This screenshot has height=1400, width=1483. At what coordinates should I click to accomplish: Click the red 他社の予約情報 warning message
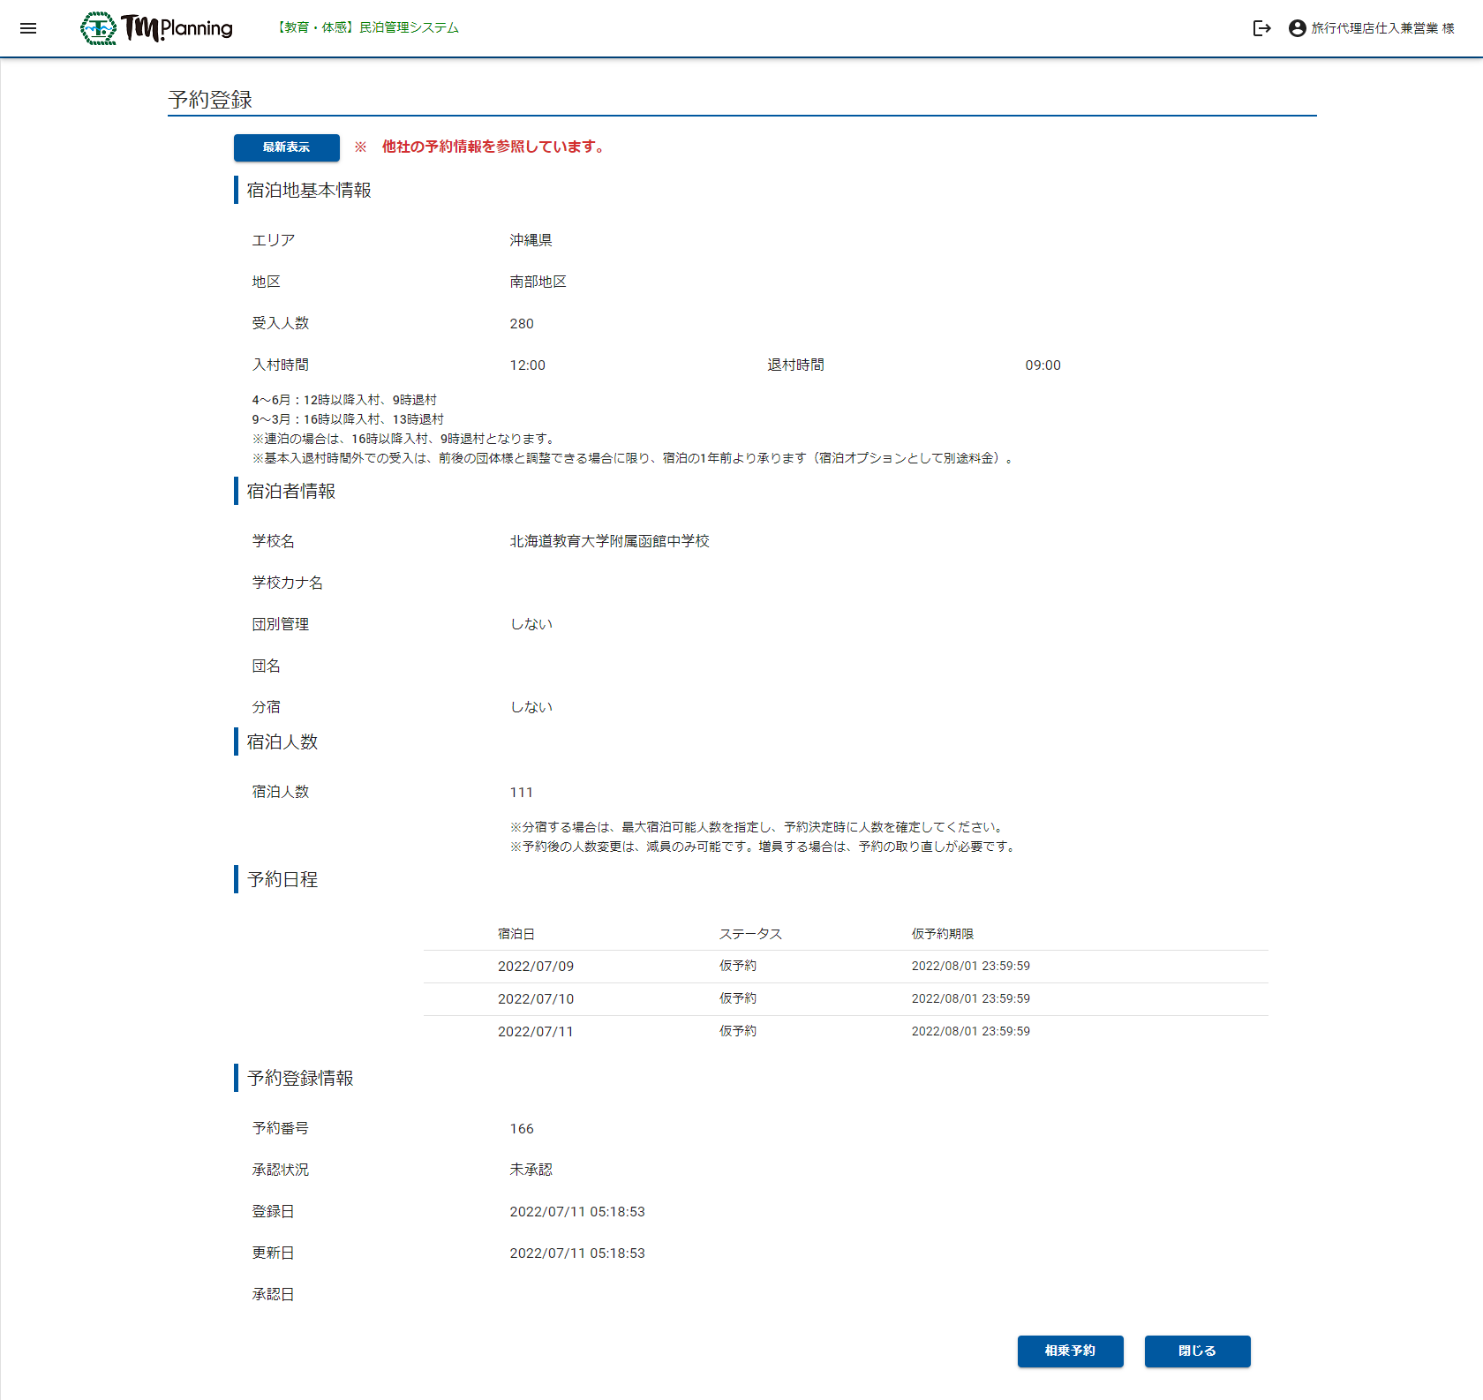click(x=494, y=147)
